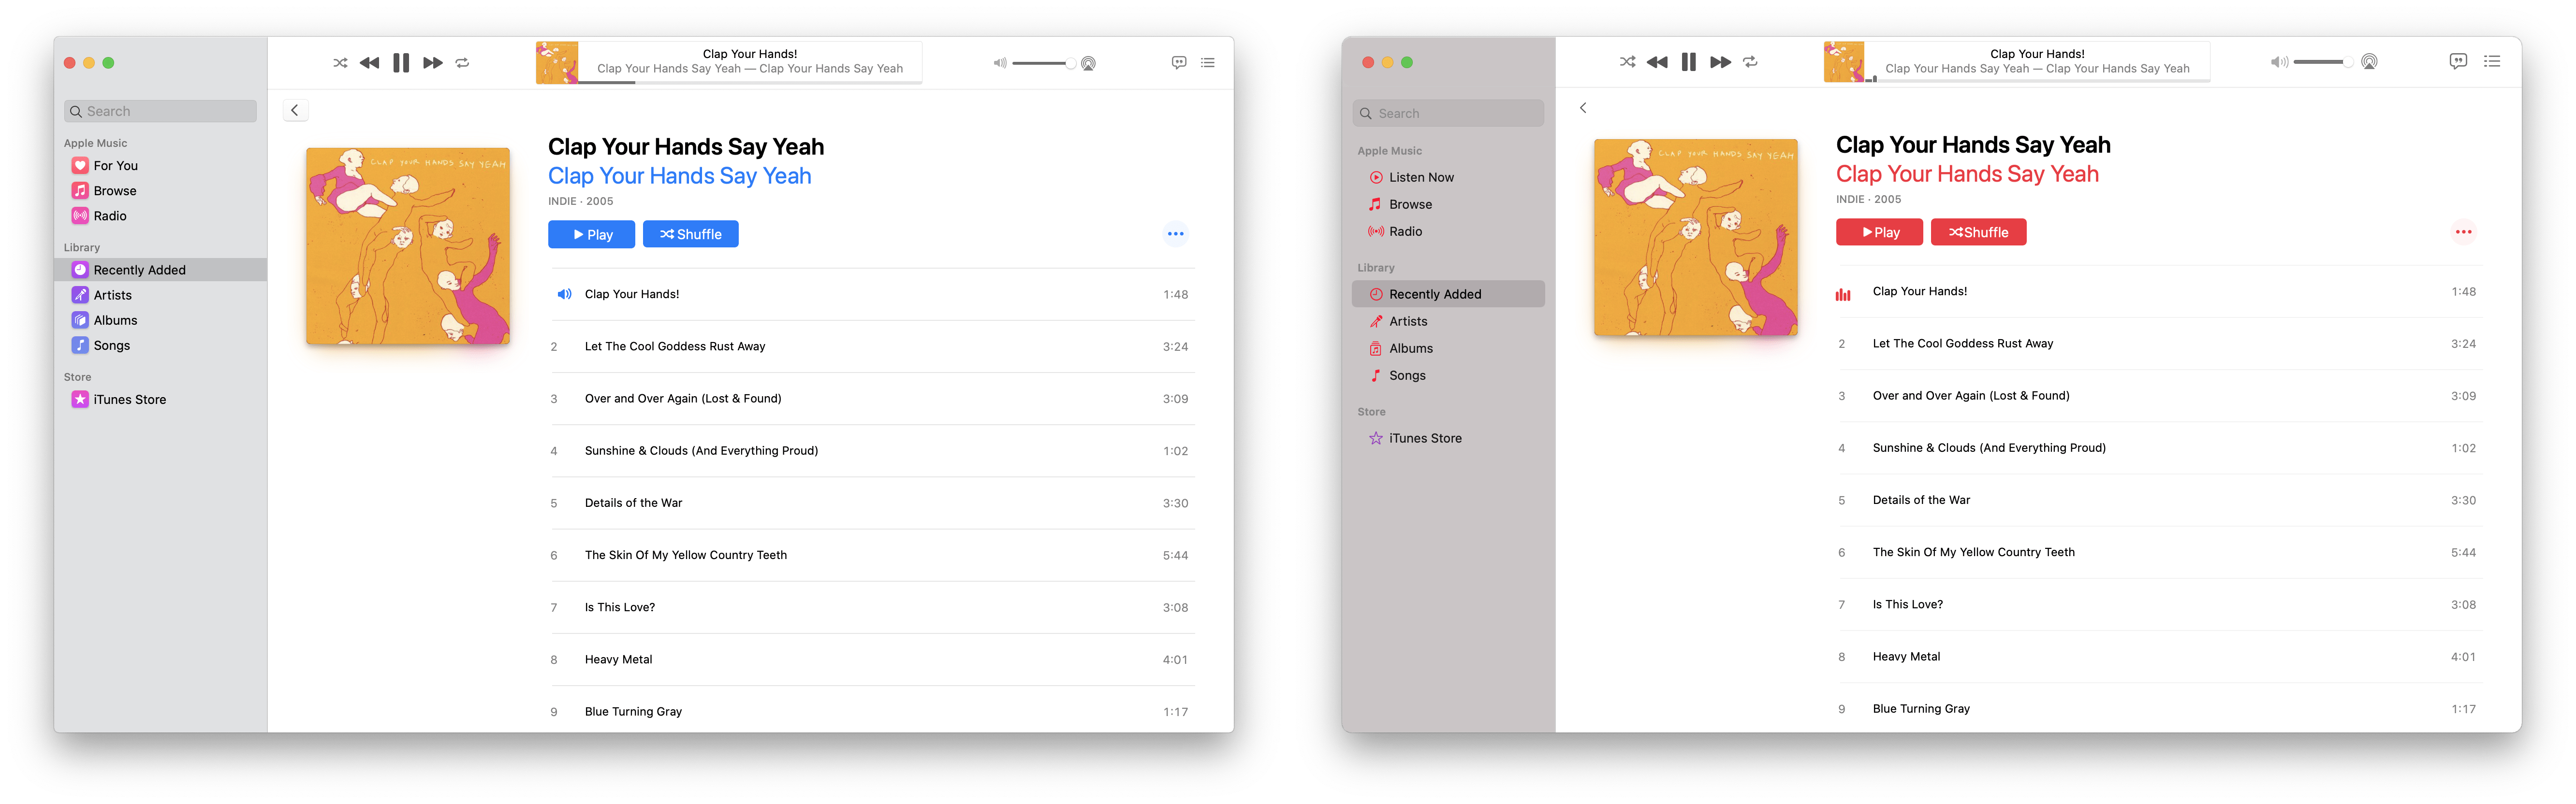Open red artist link Clap Your Hands Say Yeah
Image resolution: width=2576 pixels, height=804 pixels.
[x=1967, y=174]
